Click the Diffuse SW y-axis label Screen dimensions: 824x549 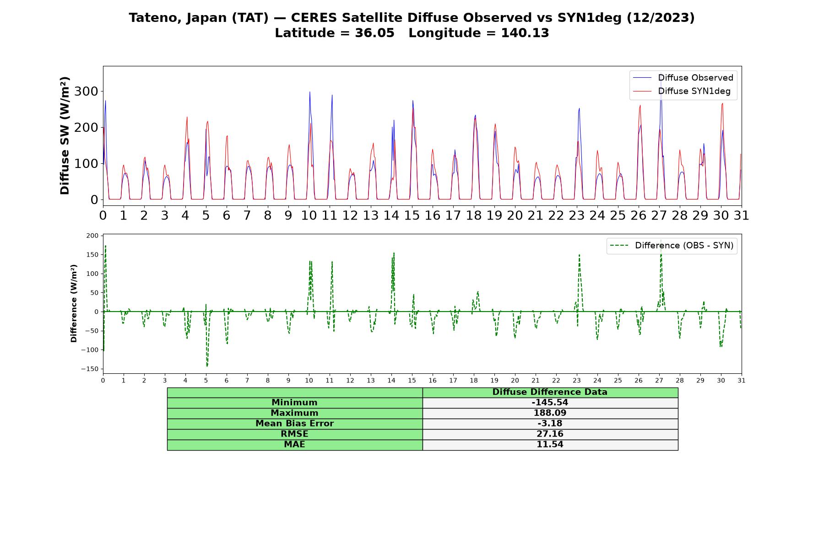(x=65, y=136)
